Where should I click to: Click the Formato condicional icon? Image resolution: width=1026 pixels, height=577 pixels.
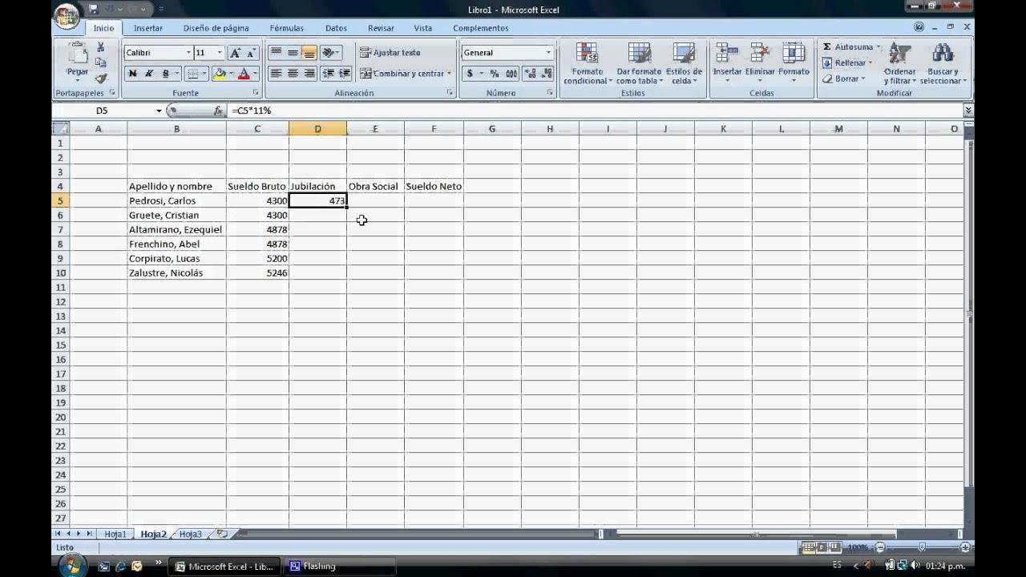587,54
